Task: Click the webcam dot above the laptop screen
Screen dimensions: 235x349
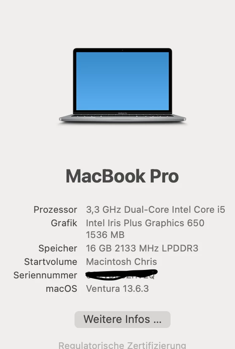Action: click(123, 50)
